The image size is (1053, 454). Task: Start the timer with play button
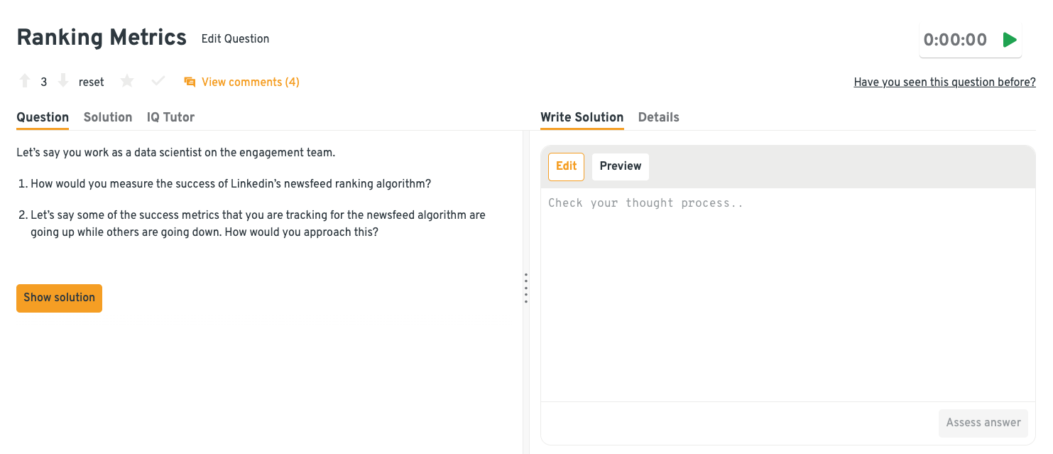(x=1009, y=40)
